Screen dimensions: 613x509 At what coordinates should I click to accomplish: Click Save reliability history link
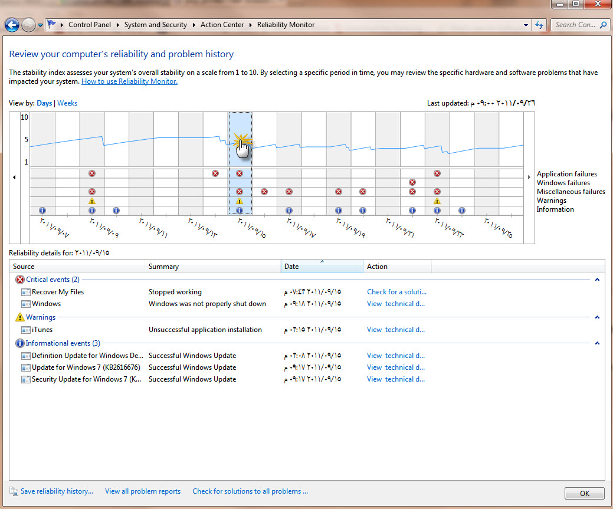click(57, 491)
